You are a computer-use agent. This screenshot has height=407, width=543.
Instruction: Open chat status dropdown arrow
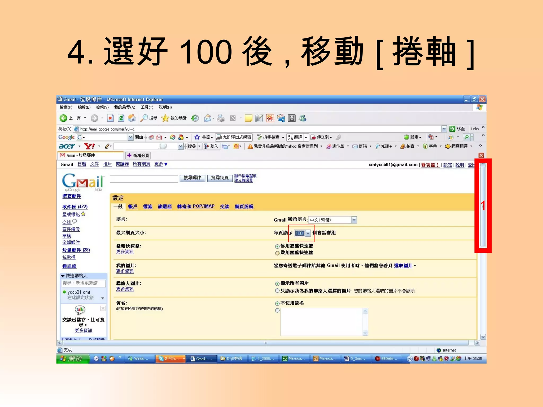[103, 298]
